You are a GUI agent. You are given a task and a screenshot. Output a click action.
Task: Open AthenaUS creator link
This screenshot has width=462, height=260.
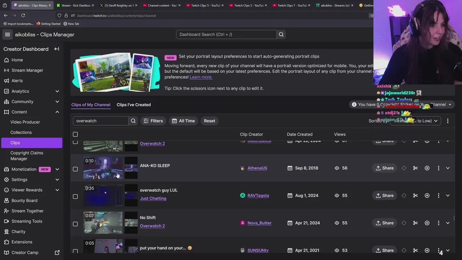(x=257, y=168)
